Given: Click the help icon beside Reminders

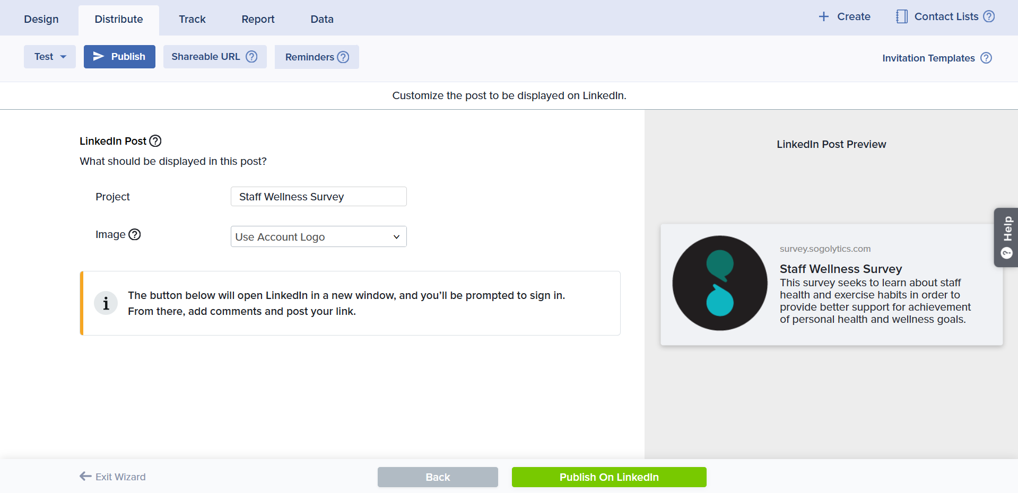Looking at the screenshot, I should [343, 57].
